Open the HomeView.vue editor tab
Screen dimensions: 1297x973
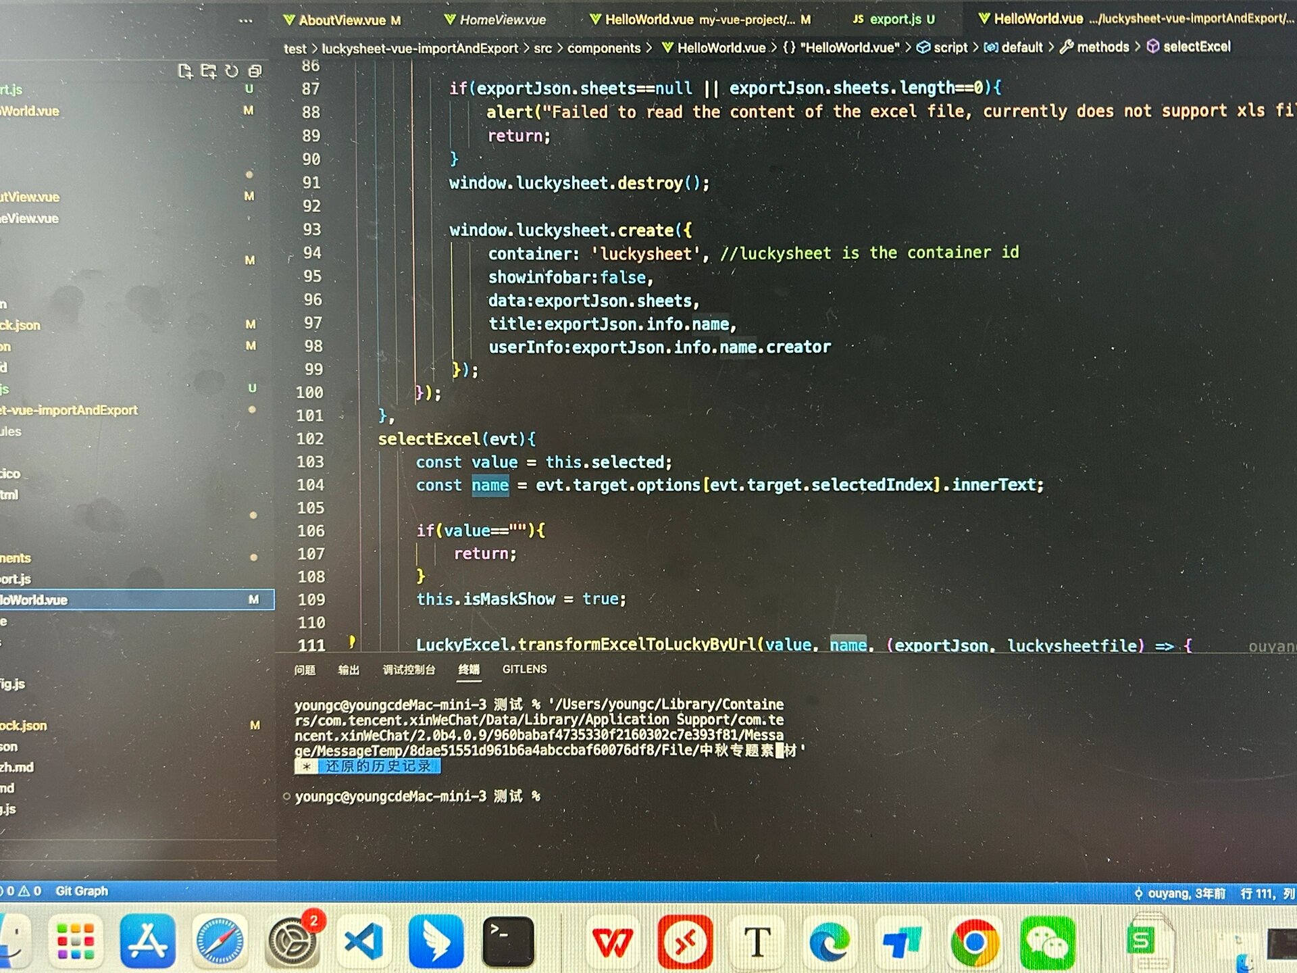click(x=495, y=20)
